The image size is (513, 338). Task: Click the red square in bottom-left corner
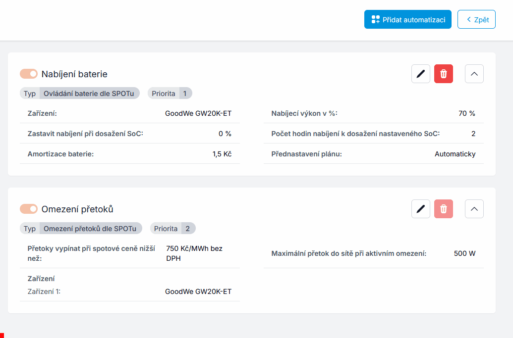1,336
